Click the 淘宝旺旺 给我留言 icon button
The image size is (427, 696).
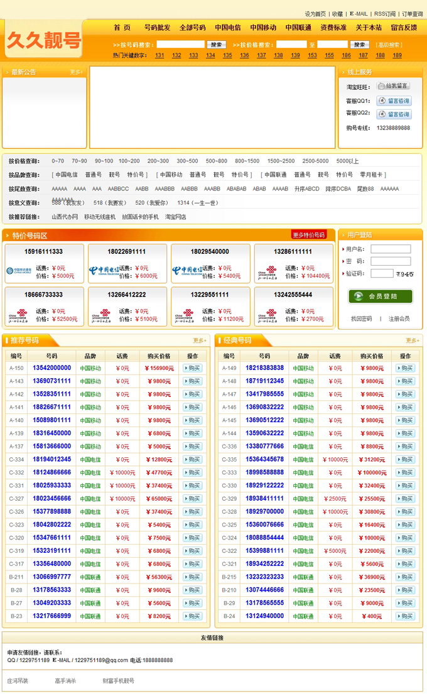pos(393,86)
